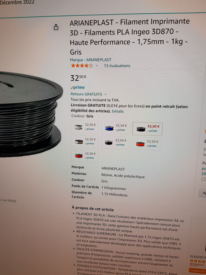Click the Coupon badge under ELEGOO price
Screen dimensions: 206x275
pos(197,271)
